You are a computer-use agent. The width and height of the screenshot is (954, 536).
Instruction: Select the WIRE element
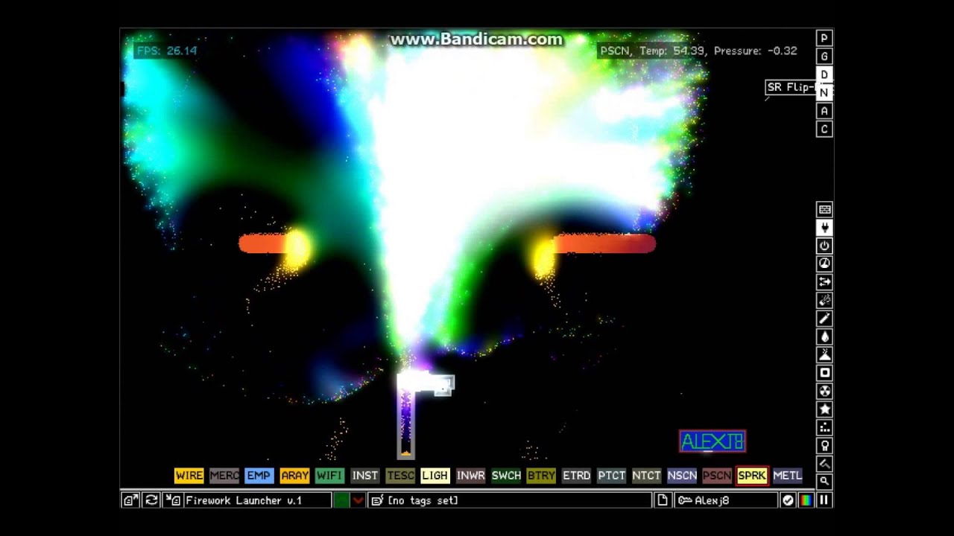tap(189, 475)
